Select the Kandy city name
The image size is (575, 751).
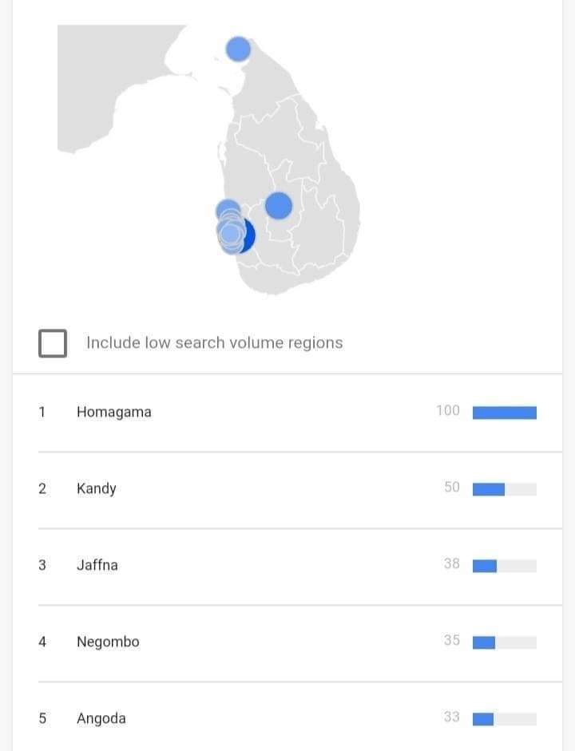coord(97,488)
